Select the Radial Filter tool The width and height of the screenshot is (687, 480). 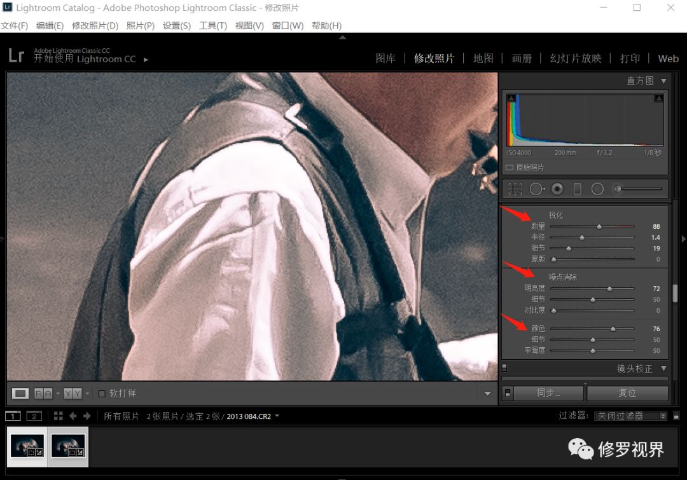coord(597,189)
